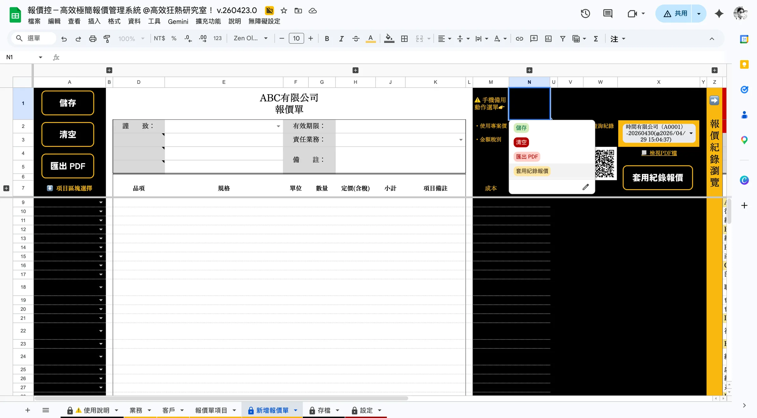Insert a chart
The height and width of the screenshot is (418, 757).
(x=548, y=38)
